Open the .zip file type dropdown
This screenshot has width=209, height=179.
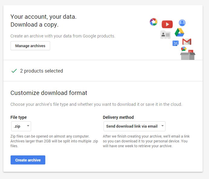pos(21,126)
